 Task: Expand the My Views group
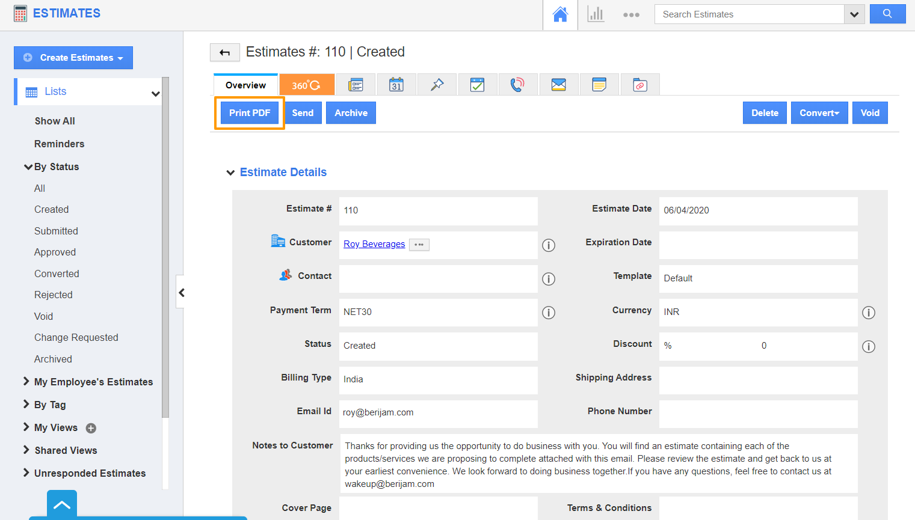coord(26,427)
